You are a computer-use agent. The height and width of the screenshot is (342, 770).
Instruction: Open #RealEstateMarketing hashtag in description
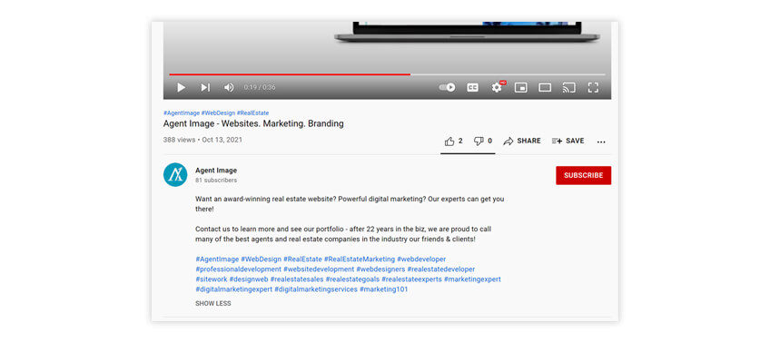pos(360,259)
